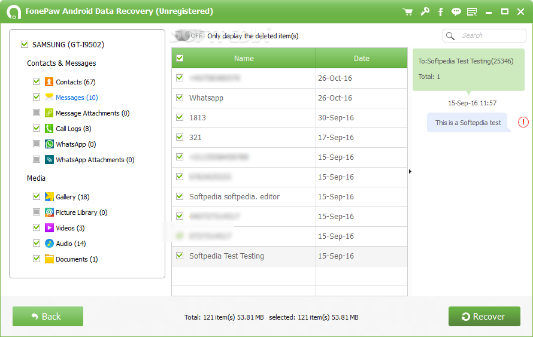Click the Picture Library icon
The width and height of the screenshot is (533, 337).
49,212
